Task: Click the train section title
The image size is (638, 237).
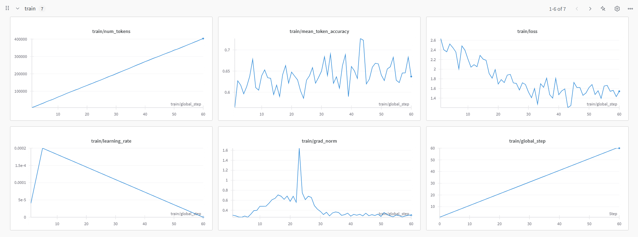Action: (30, 9)
